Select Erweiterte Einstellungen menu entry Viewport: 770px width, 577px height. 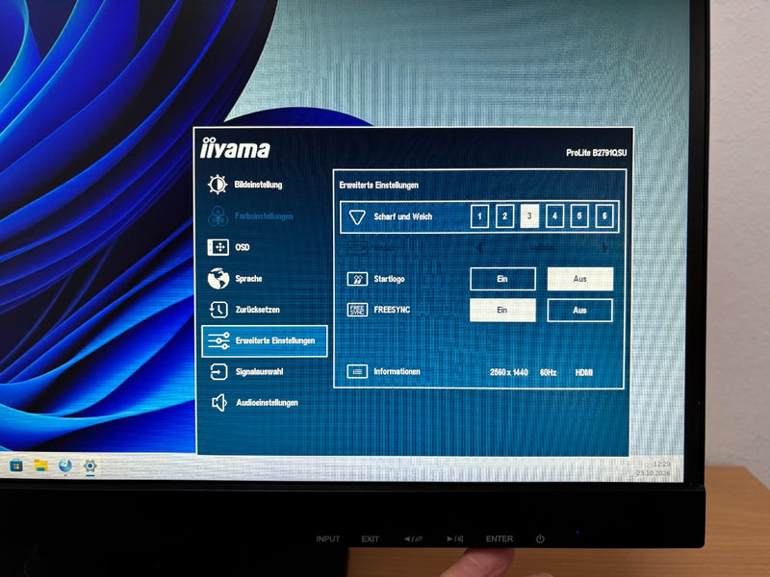pos(265,341)
